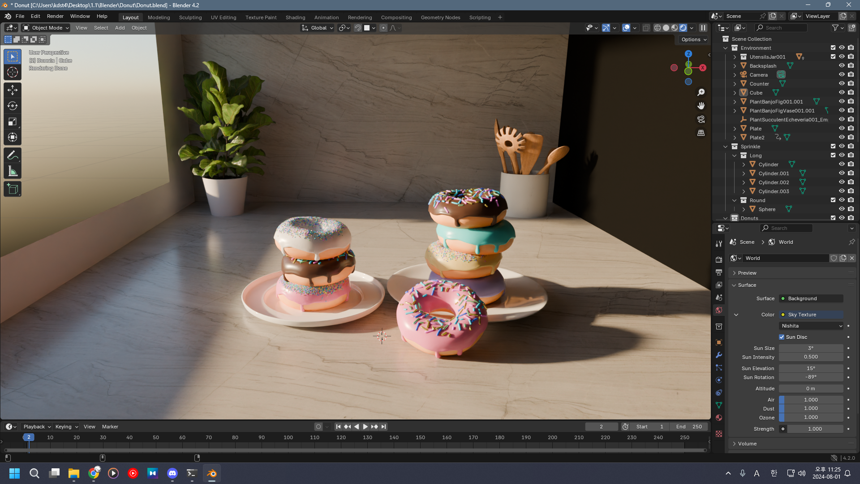
Task: Open the World properties tab
Action: point(719,310)
